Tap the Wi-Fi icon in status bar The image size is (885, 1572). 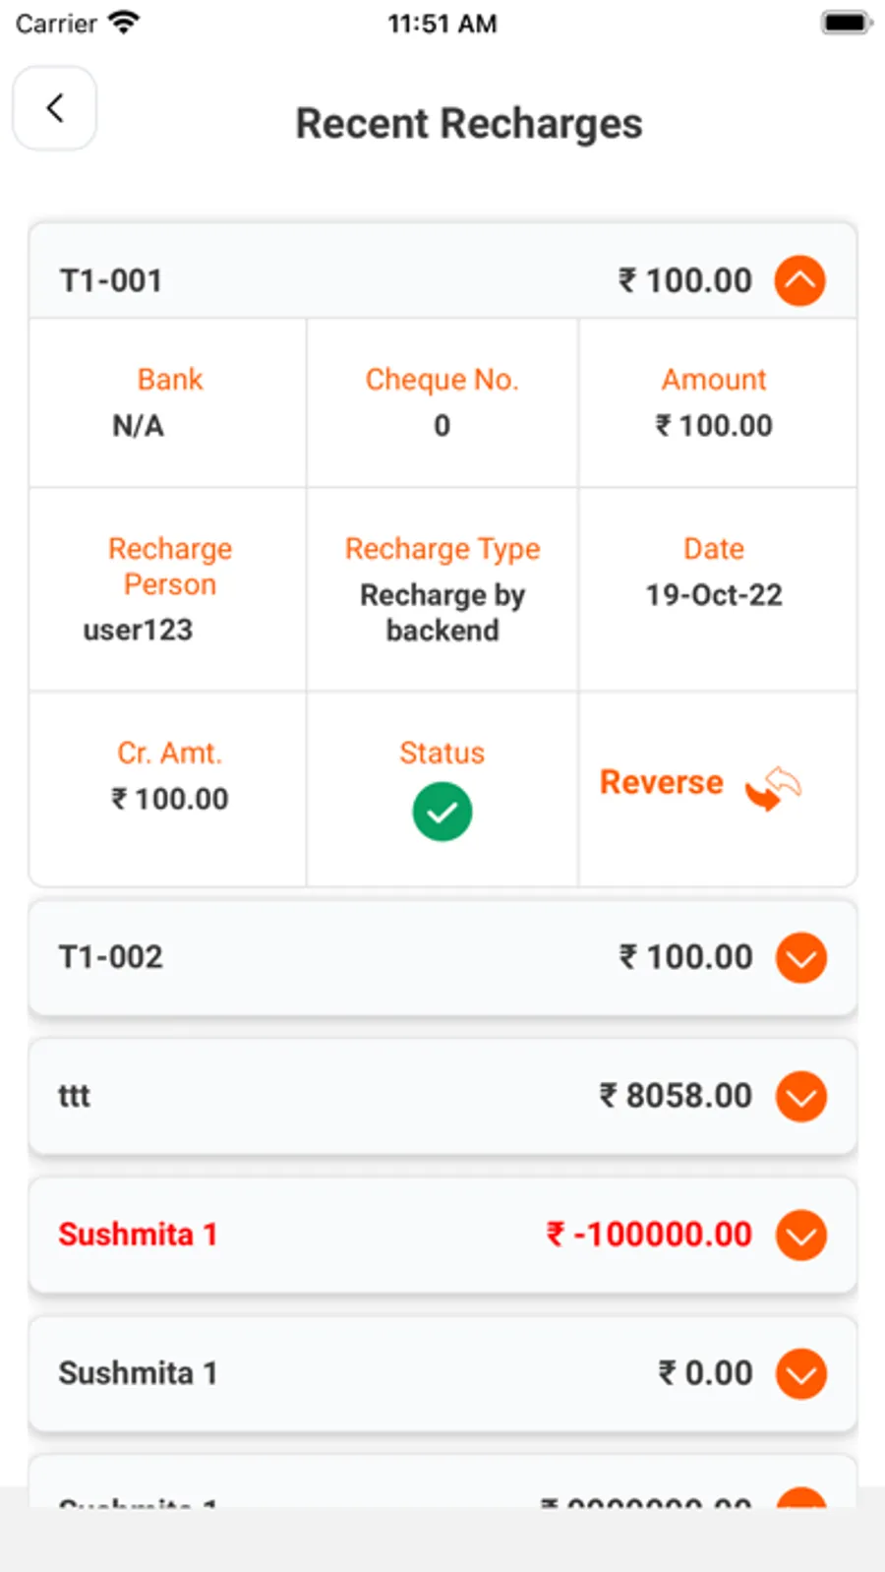(x=125, y=23)
